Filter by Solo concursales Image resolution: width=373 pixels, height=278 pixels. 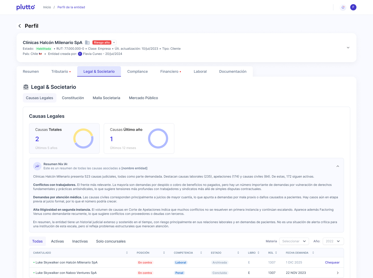coord(111,241)
